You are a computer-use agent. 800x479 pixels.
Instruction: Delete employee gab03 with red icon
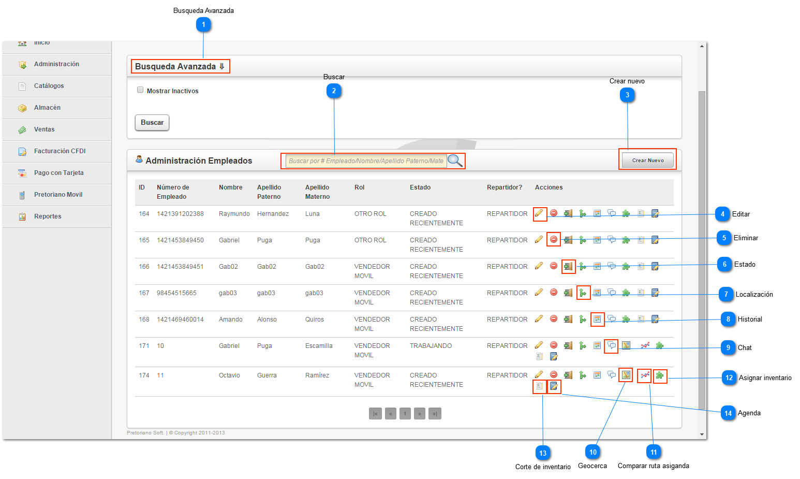[554, 292]
